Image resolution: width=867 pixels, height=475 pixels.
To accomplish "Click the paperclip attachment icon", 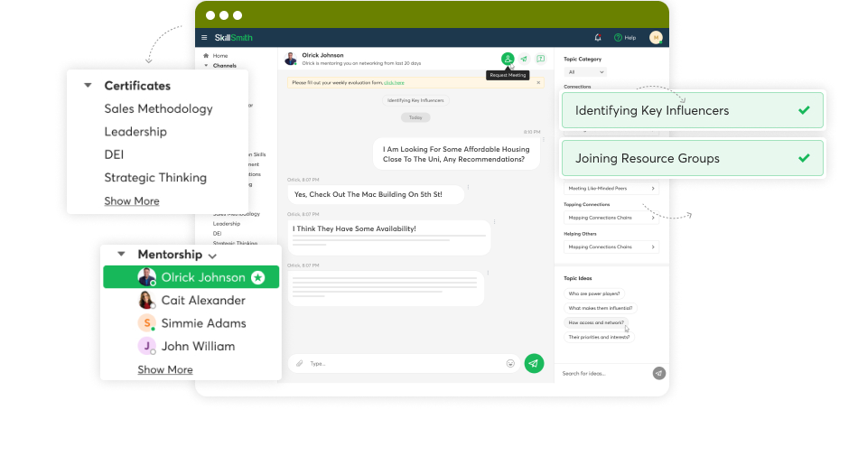I will click(x=300, y=363).
